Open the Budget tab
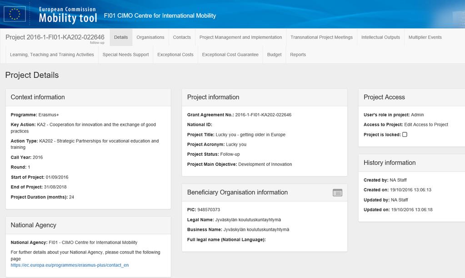 click(274, 55)
